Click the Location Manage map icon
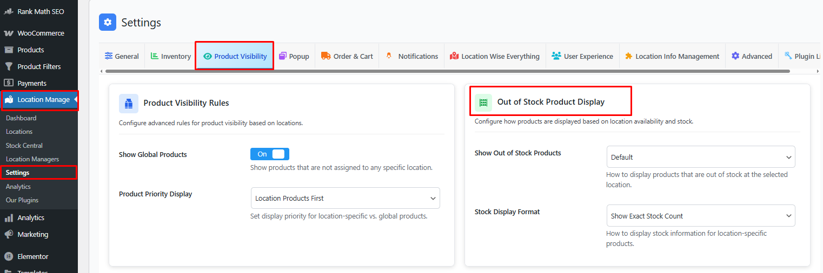This screenshot has height=273, width=823. click(x=9, y=99)
